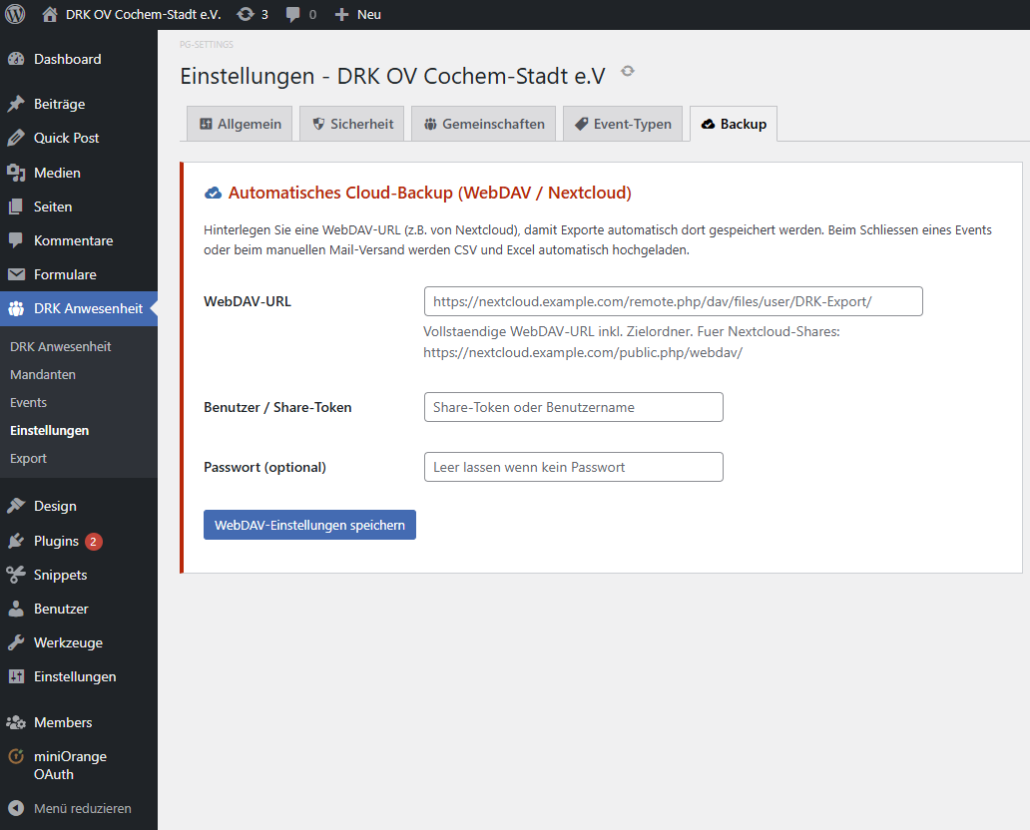1030x830 pixels.
Task: Click the Plugins update badge showing 2
Action: [x=93, y=542]
